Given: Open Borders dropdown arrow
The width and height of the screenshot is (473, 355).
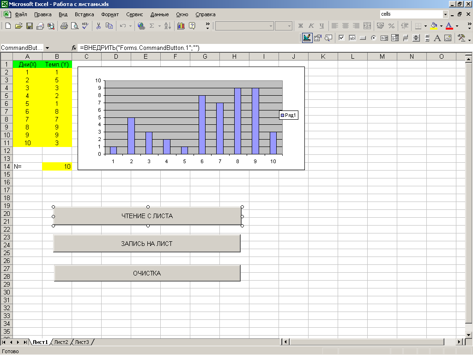Looking at the screenshot, I should [425, 26].
